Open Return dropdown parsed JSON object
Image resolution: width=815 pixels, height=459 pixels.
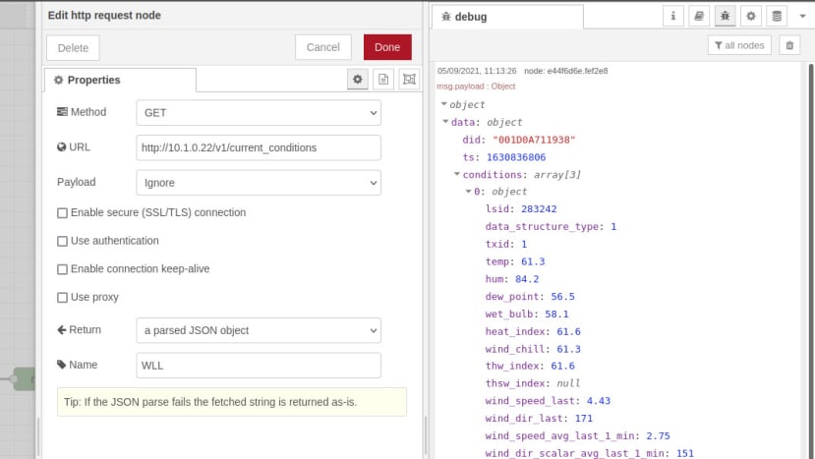pyautogui.click(x=259, y=330)
